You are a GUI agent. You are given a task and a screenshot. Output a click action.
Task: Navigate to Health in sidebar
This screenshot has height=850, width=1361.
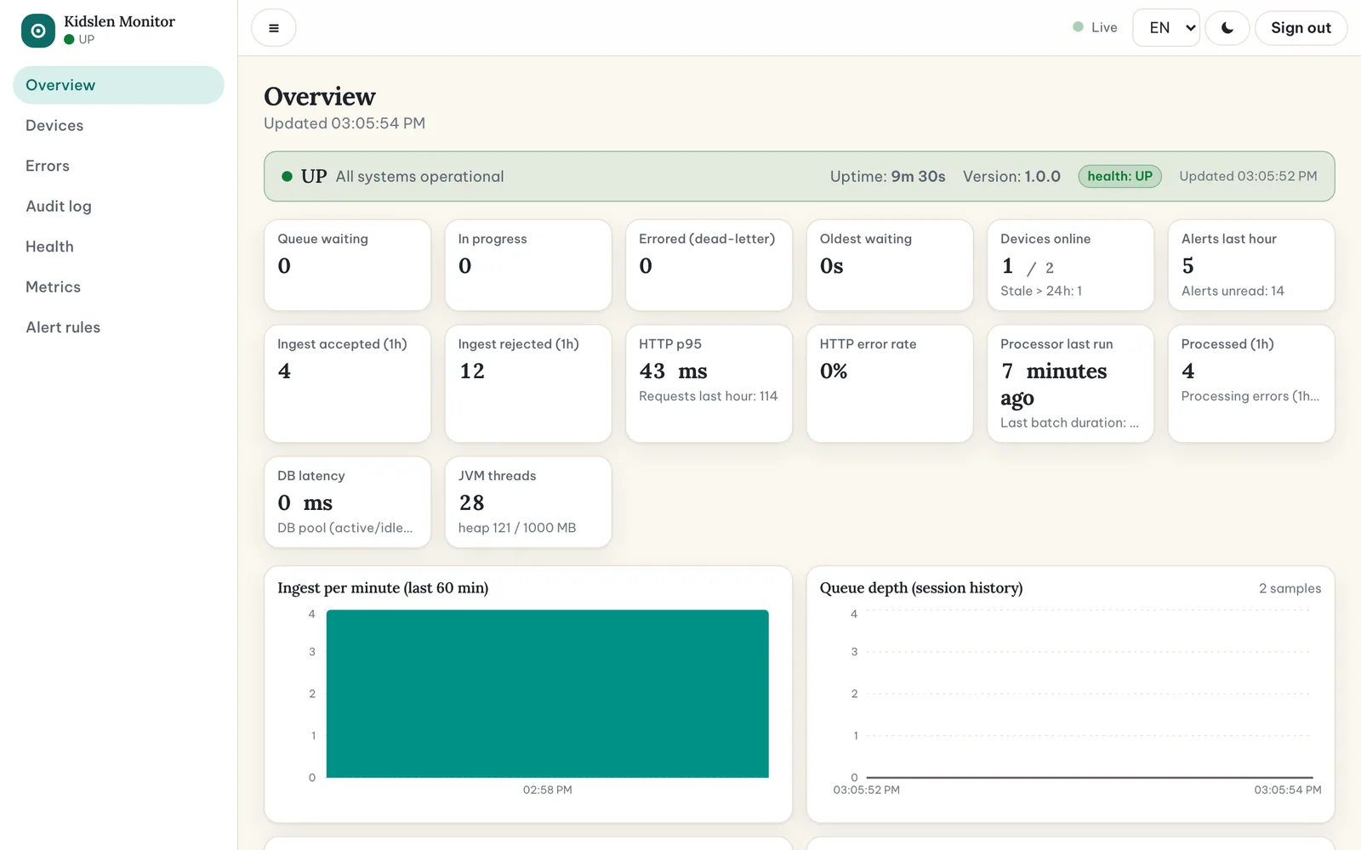118,246
